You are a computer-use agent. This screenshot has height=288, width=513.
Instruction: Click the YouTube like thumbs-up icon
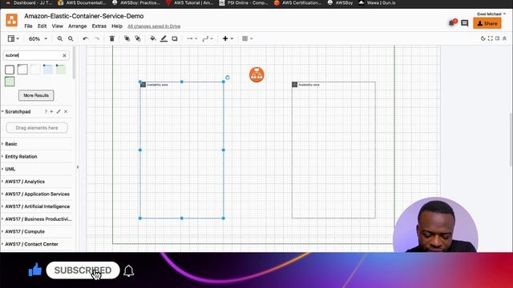(35, 270)
